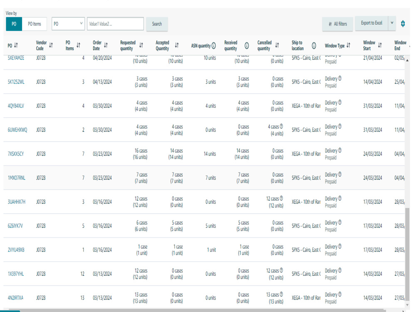416x312 pixels.
Task: Click 14 units ASN quantity cell
Action: (x=210, y=154)
